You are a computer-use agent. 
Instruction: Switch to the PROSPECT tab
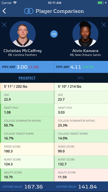(x=27, y=78)
